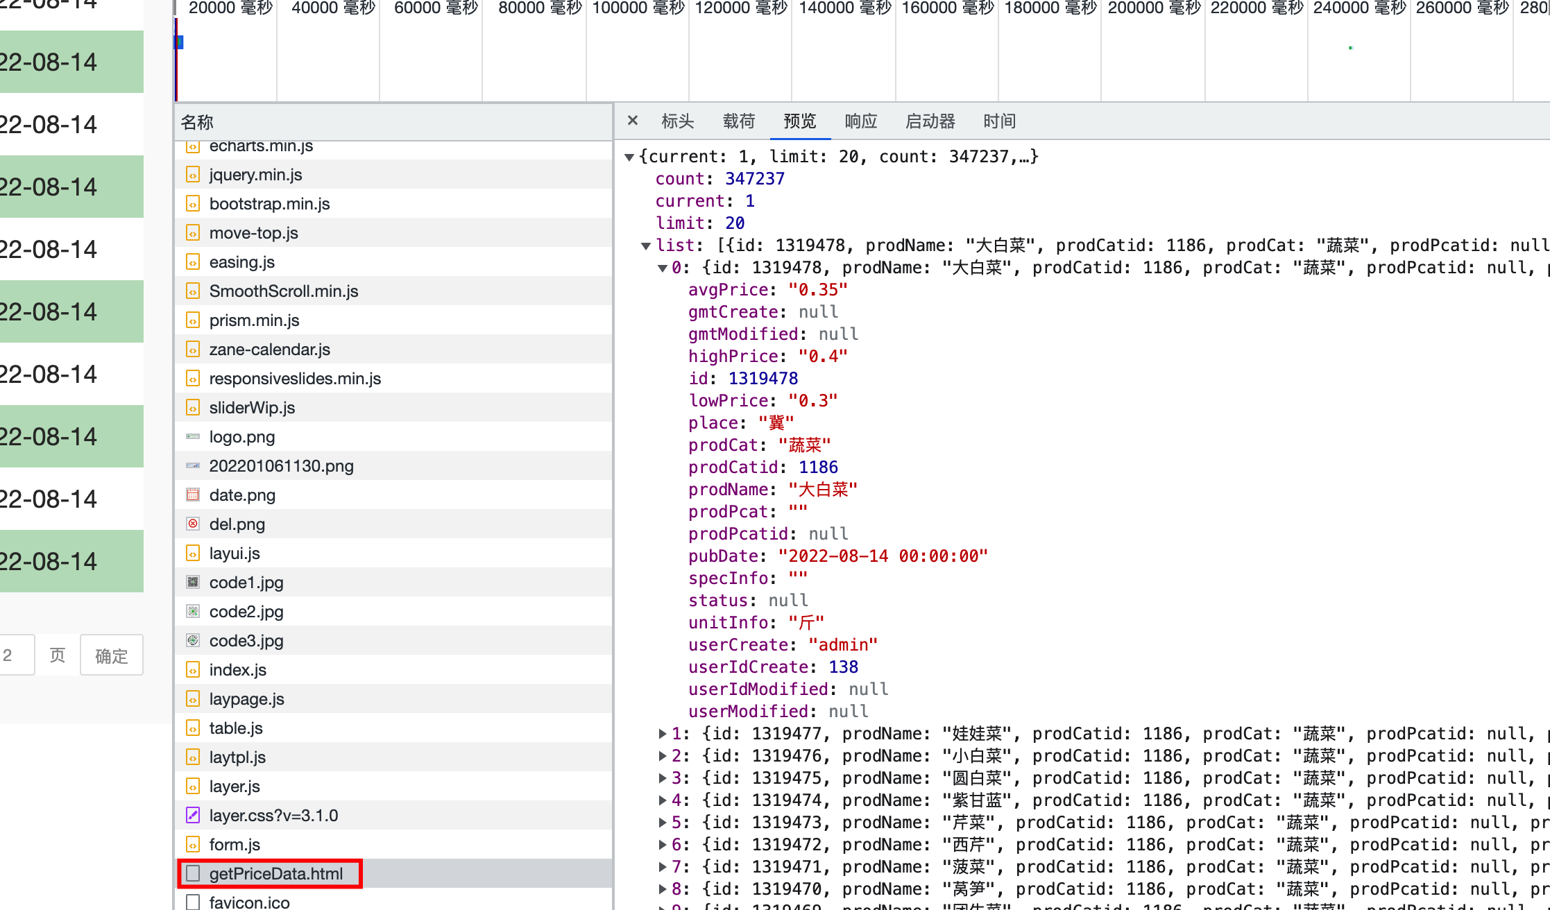1550x910 pixels.
Task: Click the logo.png image file icon
Action: tap(193, 437)
